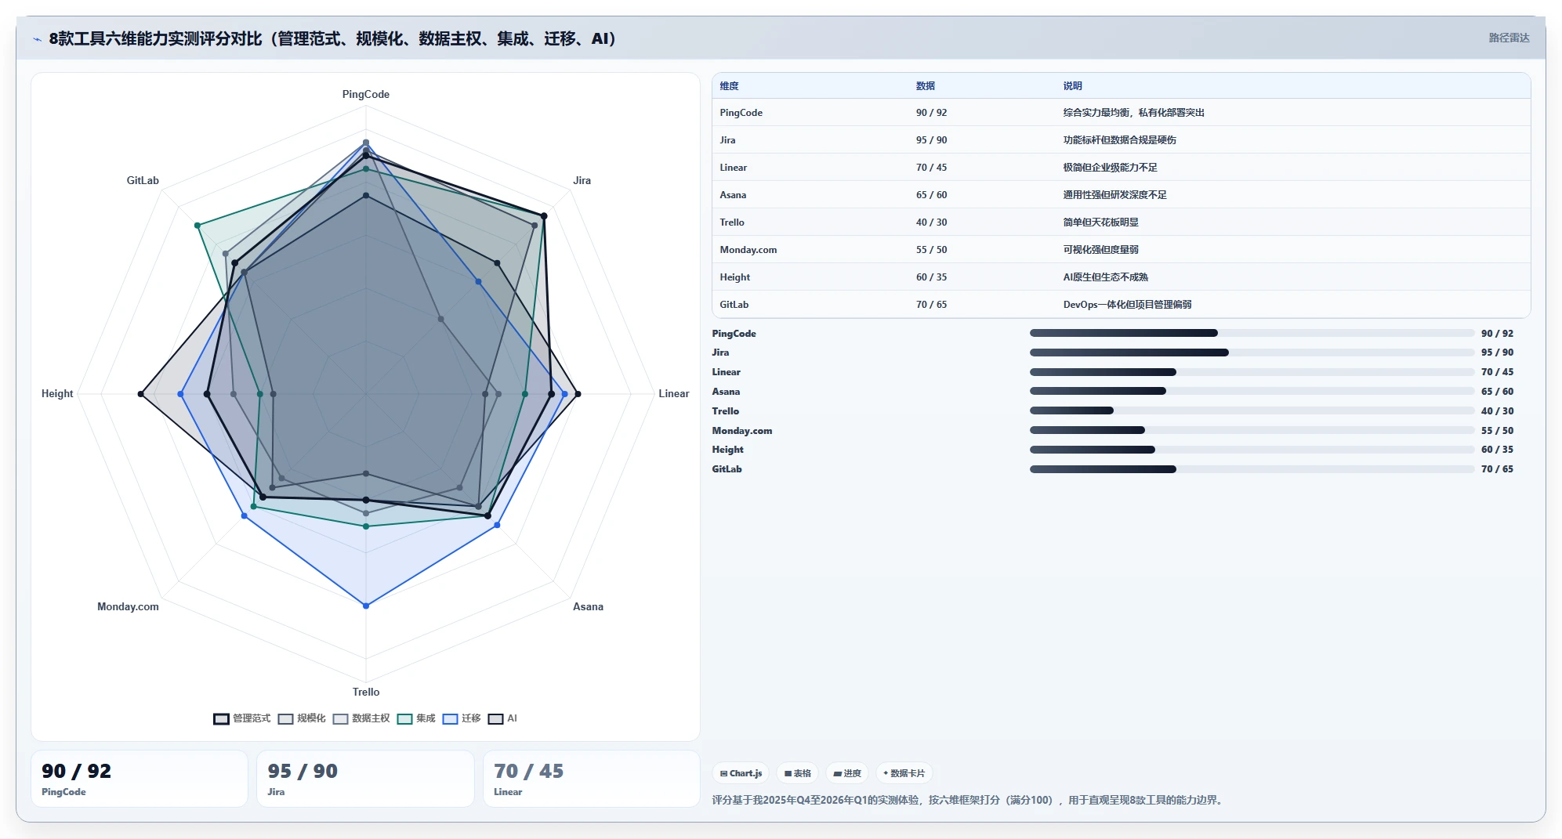Screen dimensions: 1562x839
Task: Click the chart title text 8款工具六维能力实测评分对比
Action: [x=156, y=38]
